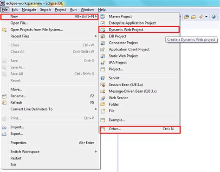220x172 pixels.
Task: Choose Web Service entry
Action: tap(139, 98)
